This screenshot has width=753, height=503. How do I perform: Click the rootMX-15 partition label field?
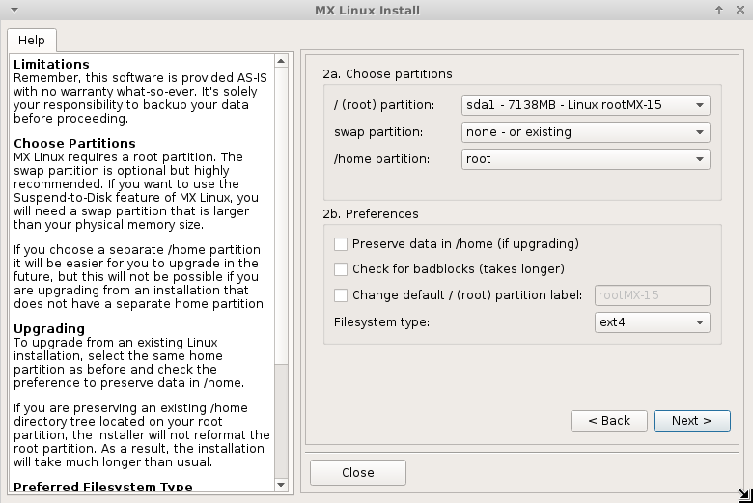[x=653, y=295]
